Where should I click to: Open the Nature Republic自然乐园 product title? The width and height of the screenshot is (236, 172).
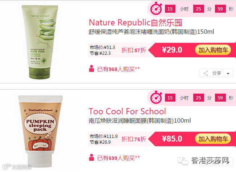[136, 22]
